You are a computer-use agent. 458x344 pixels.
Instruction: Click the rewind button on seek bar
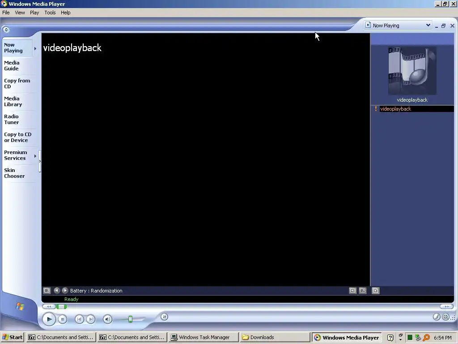click(x=49, y=306)
